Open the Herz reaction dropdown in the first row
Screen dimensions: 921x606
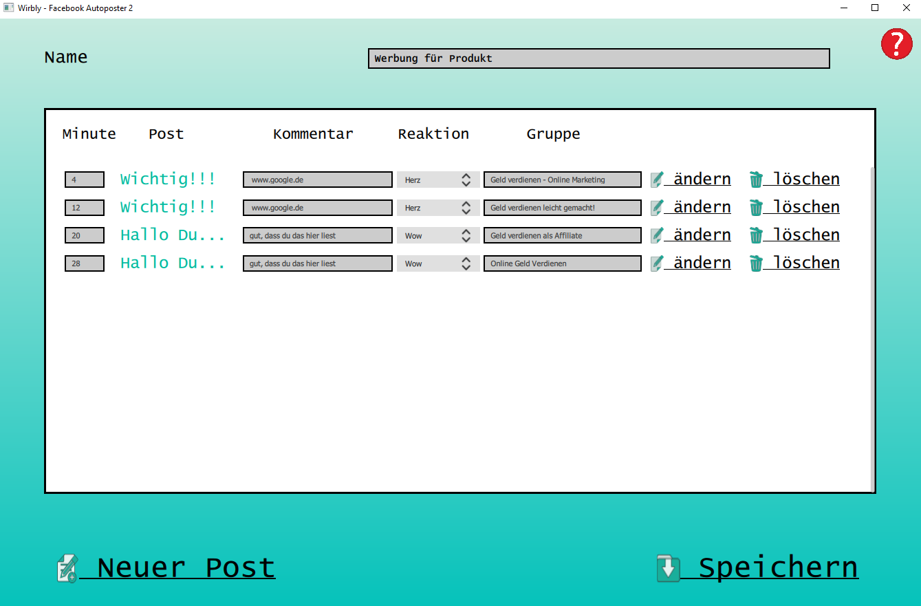[x=437, y=180]
